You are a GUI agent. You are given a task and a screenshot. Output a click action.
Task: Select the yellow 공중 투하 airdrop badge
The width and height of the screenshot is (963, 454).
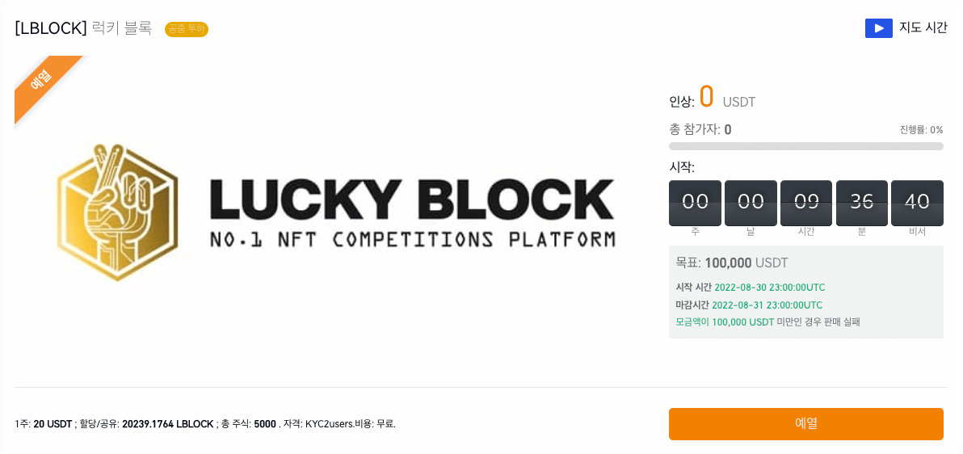pyautogui.click(x=187, y=29)
